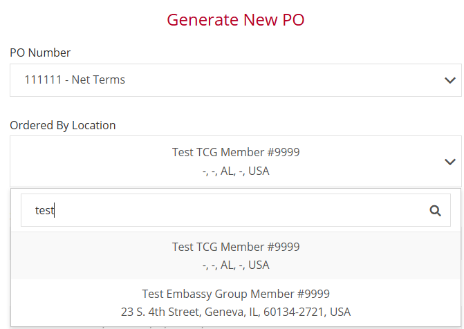
Task: Choose Test Embassy Group Member #9999 option
Action: point(236,302)
